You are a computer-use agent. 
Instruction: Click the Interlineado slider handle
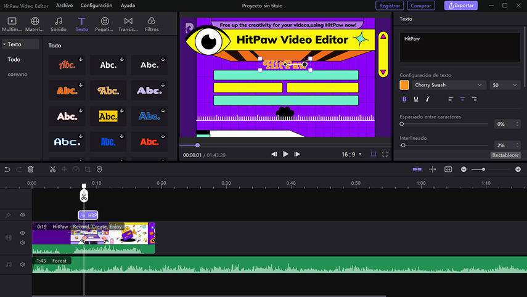[403, 145]
